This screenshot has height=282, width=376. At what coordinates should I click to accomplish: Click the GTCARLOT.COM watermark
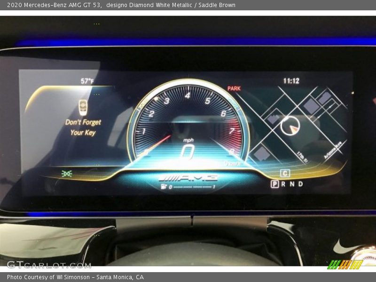coord(48,265)
